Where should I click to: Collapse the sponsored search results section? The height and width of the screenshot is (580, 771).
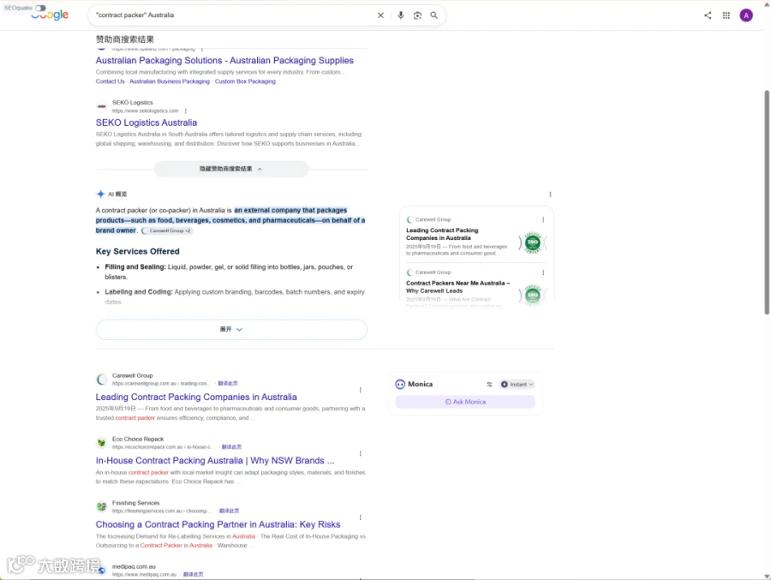pyautogui.click(x=231, y=169)
